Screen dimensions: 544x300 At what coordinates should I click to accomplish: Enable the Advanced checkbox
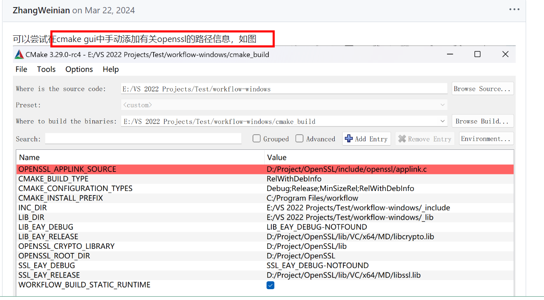pos(300,138)
